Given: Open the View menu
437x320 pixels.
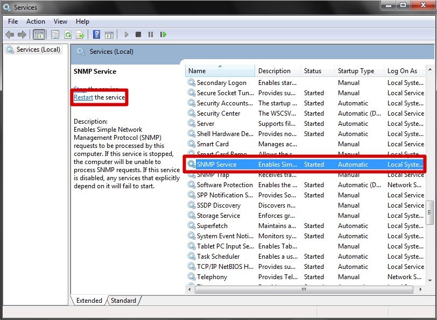Looking at the screenshot, I should pos(60,22).
